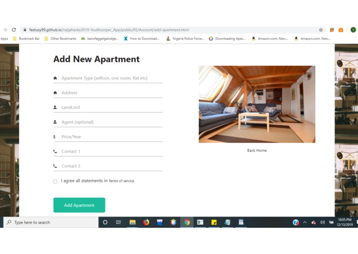Screen dimensions: 358x254
Task: Click phone icon beside Contact 2
Action: (55, 166)
